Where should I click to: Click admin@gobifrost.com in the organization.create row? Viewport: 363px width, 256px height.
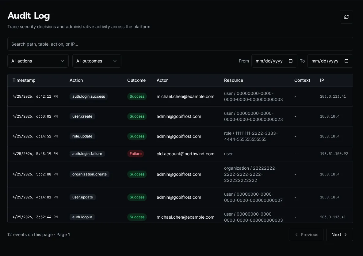coord(179,174)
